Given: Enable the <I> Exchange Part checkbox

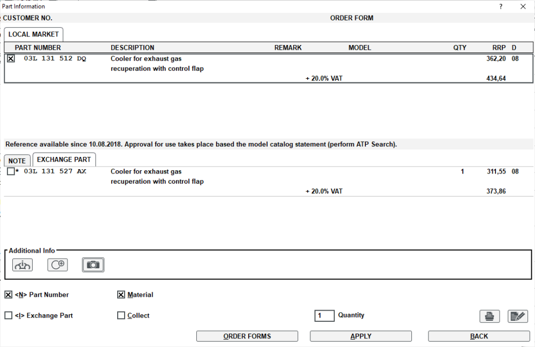Looking at the screenshot, I should pyautogui.click(x=9, y=315).
